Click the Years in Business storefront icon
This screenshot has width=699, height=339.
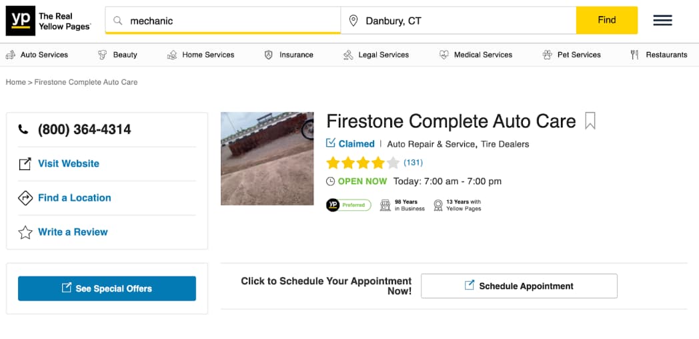point(385,205)
